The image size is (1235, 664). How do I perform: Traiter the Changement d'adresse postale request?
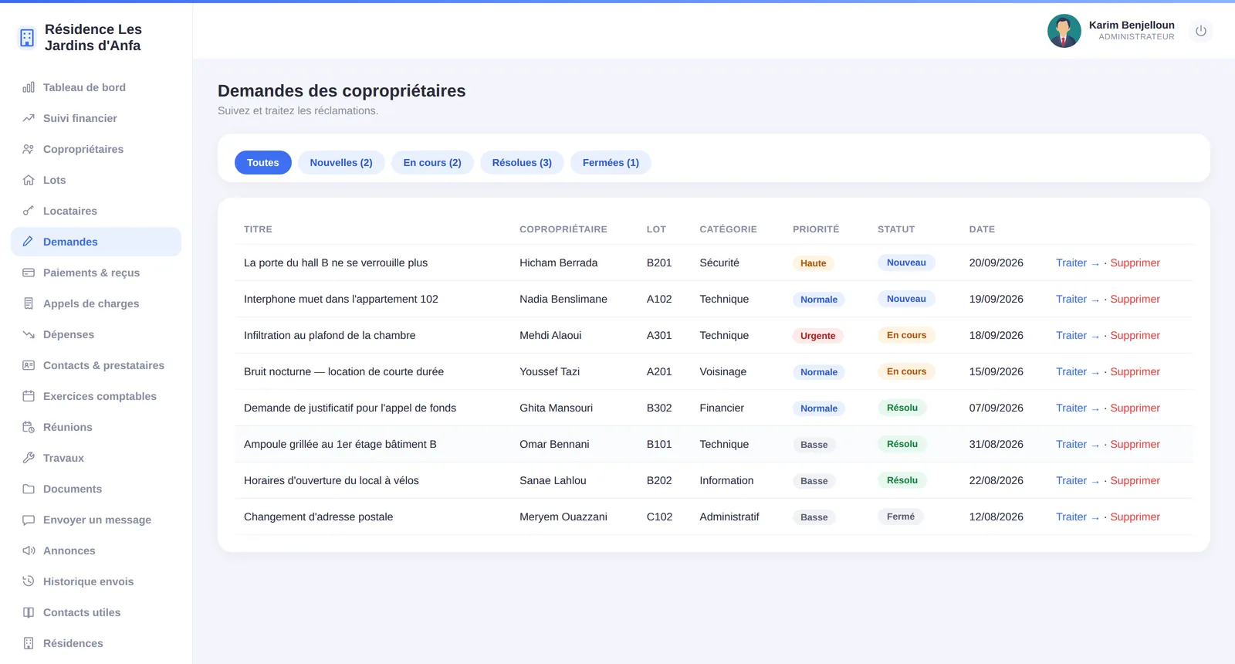pos(1078,517)
